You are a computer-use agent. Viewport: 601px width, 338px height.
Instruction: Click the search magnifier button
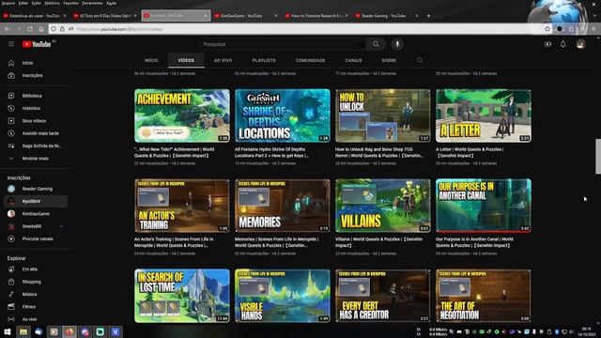pyautogui.click(x=376, y=44)
